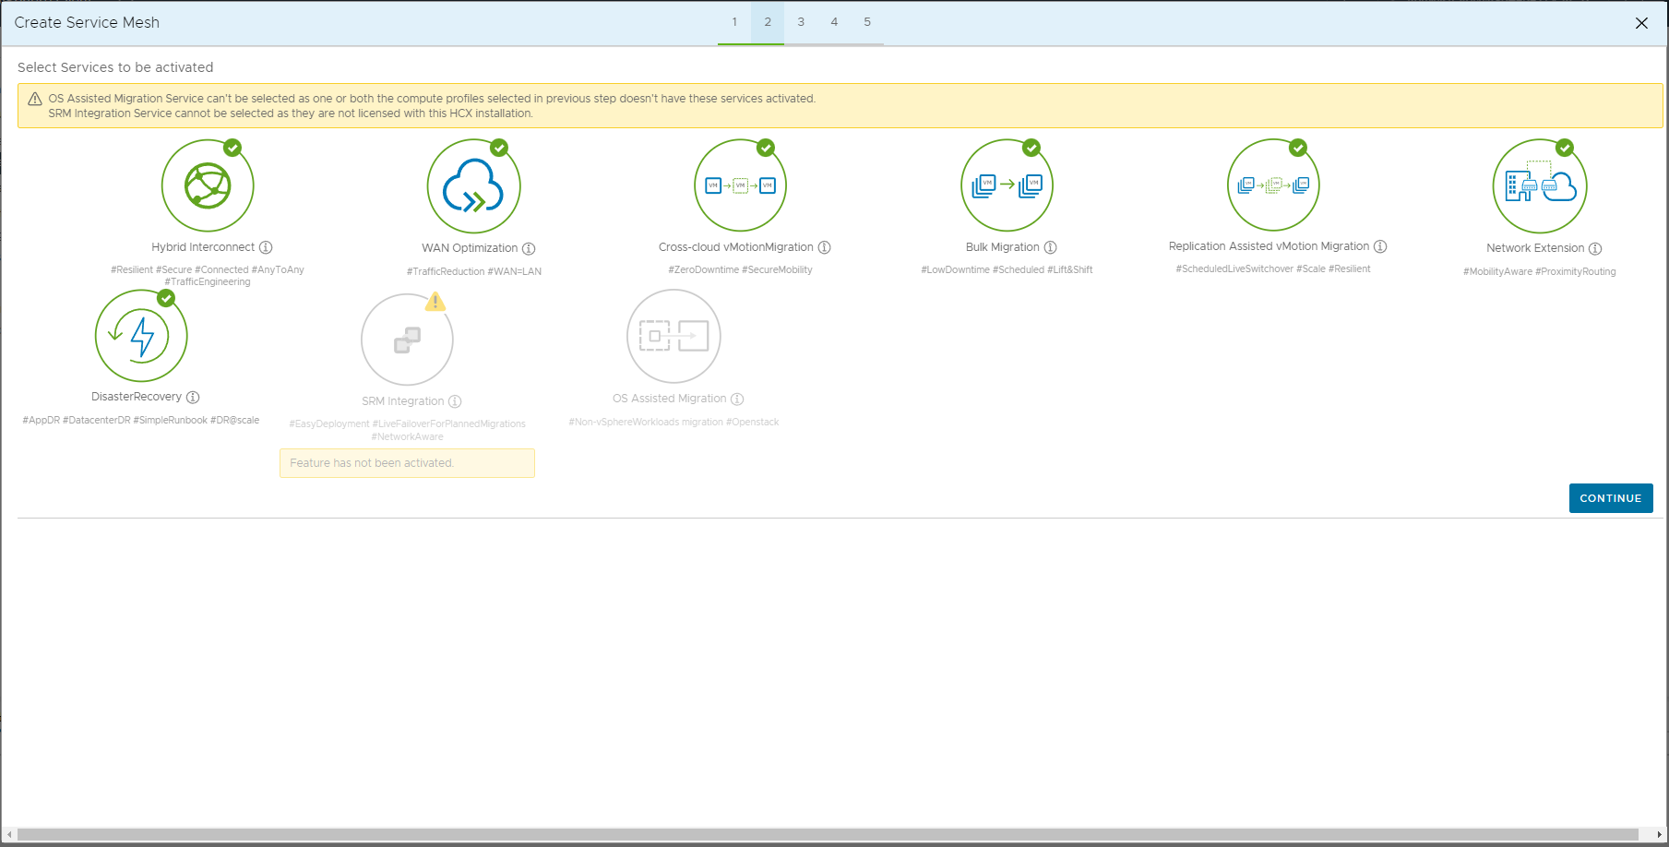The height and width of the screenshot is (847, 1669).
Task: Show info for SRM Integration
Action: point(455,401)
